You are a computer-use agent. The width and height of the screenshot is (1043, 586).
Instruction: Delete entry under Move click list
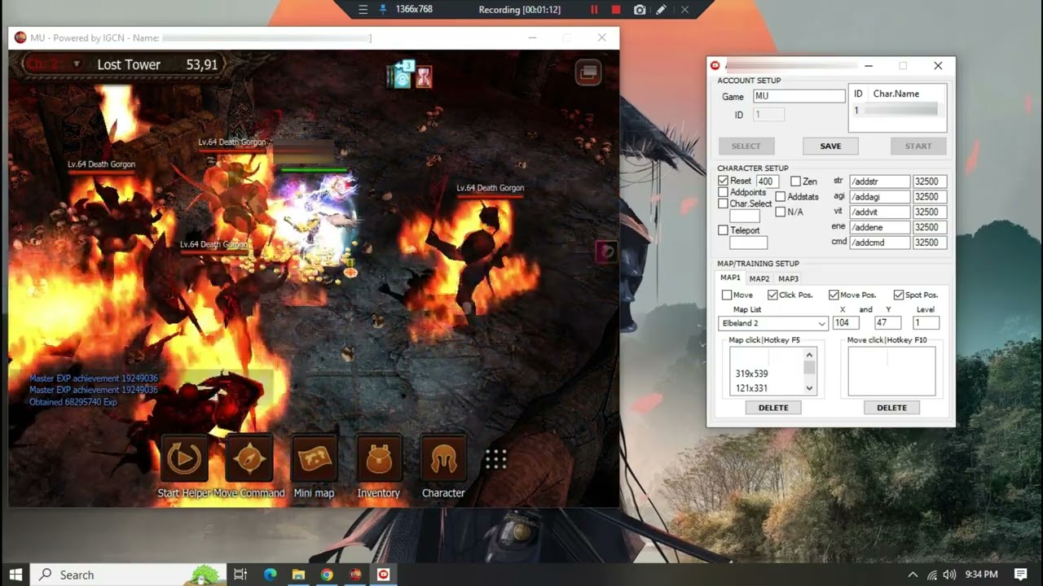point(891,408)
